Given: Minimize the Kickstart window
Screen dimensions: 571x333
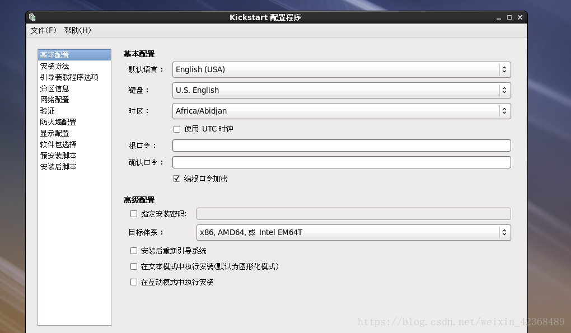Looking at the screenshot, I should [x=499, y=17].
